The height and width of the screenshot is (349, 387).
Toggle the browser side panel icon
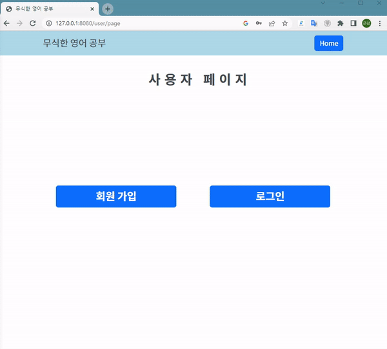(353, 23)
